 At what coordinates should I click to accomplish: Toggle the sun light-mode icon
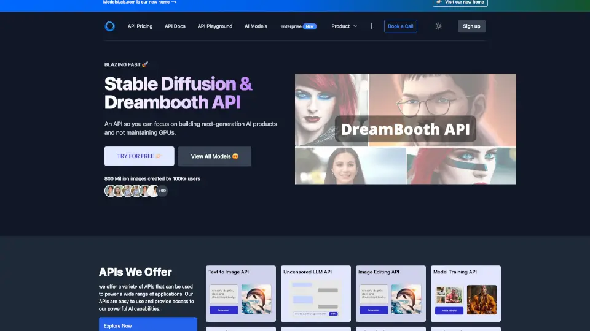438,26
